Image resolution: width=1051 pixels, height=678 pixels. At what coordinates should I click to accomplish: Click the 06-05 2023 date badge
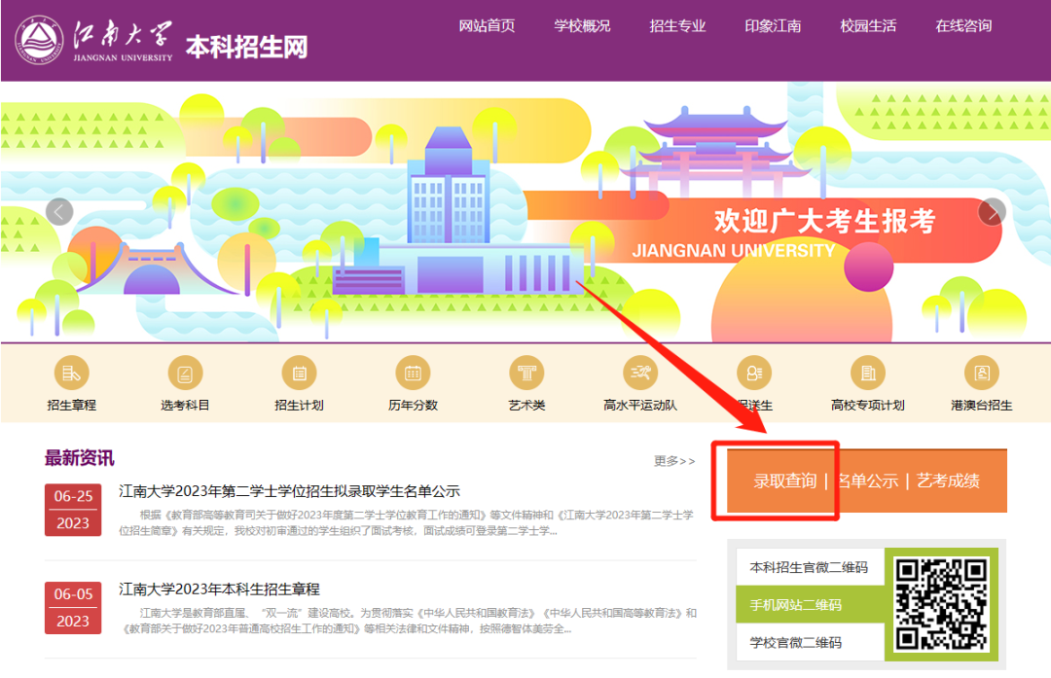click(73, 608)
